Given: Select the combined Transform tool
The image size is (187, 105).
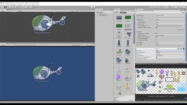Looking at the screenshot, I should (x=17, y=7).
